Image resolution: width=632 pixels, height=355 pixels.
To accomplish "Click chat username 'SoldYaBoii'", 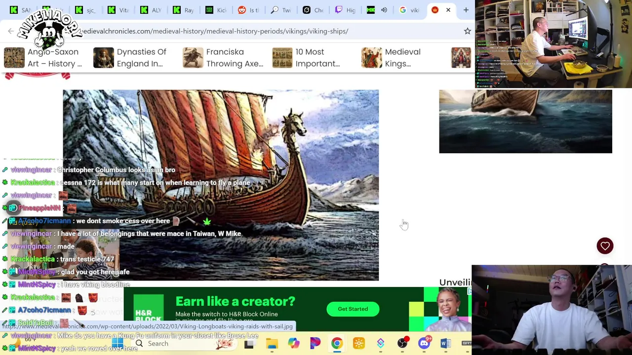I will tap(35, 323).
